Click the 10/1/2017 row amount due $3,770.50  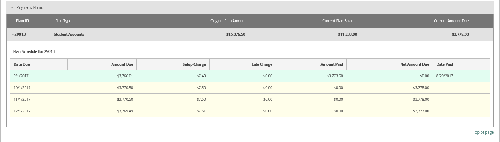[125, 88]
